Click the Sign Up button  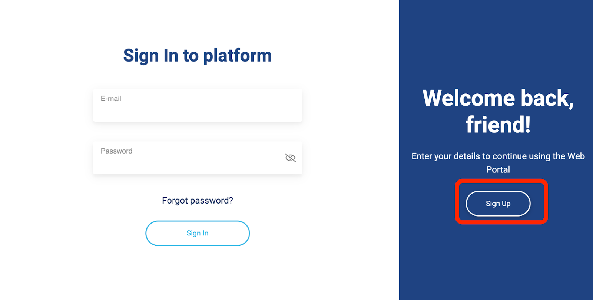[498, 204]
